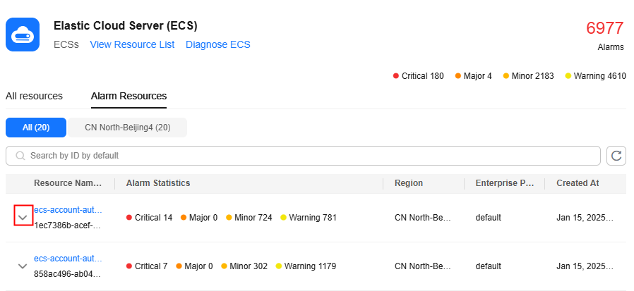Image resolution: width=634 pixels, height=291 pixels.
Task: Select the All (20) filter button
Action: coord(36,128)
